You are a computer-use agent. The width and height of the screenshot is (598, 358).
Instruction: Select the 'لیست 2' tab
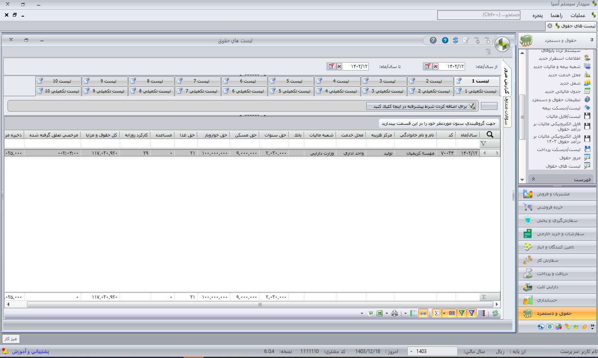point(430,81)
